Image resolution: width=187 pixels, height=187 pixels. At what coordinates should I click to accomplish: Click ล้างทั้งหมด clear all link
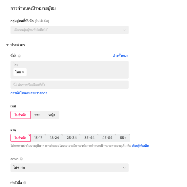tap(120, 56)
